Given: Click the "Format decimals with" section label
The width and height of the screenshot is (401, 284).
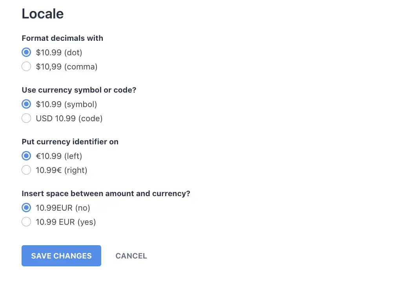Looking at the screenshot, I should point(62,38).
